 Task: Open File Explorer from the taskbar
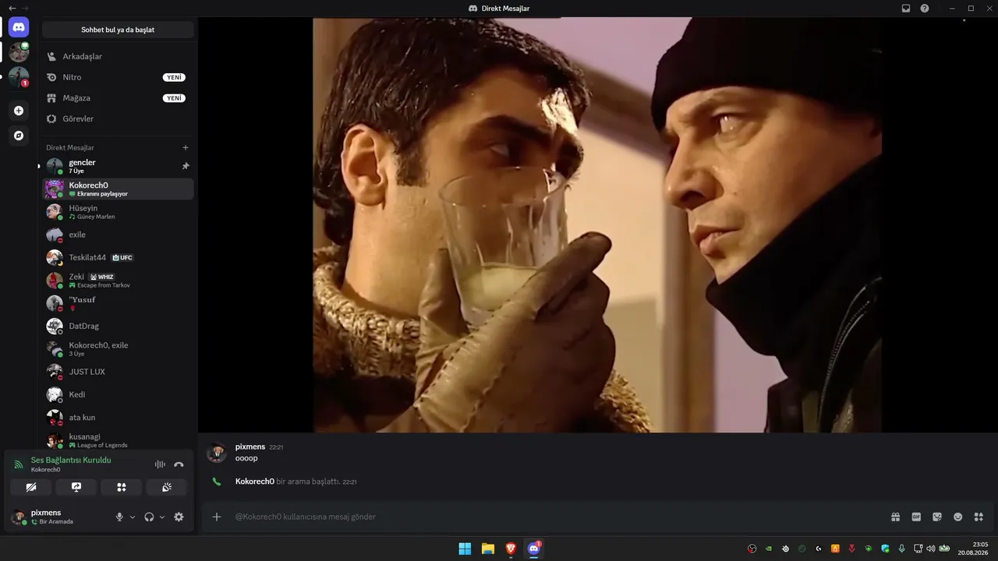pyautogui.click(x=487, y=549)
